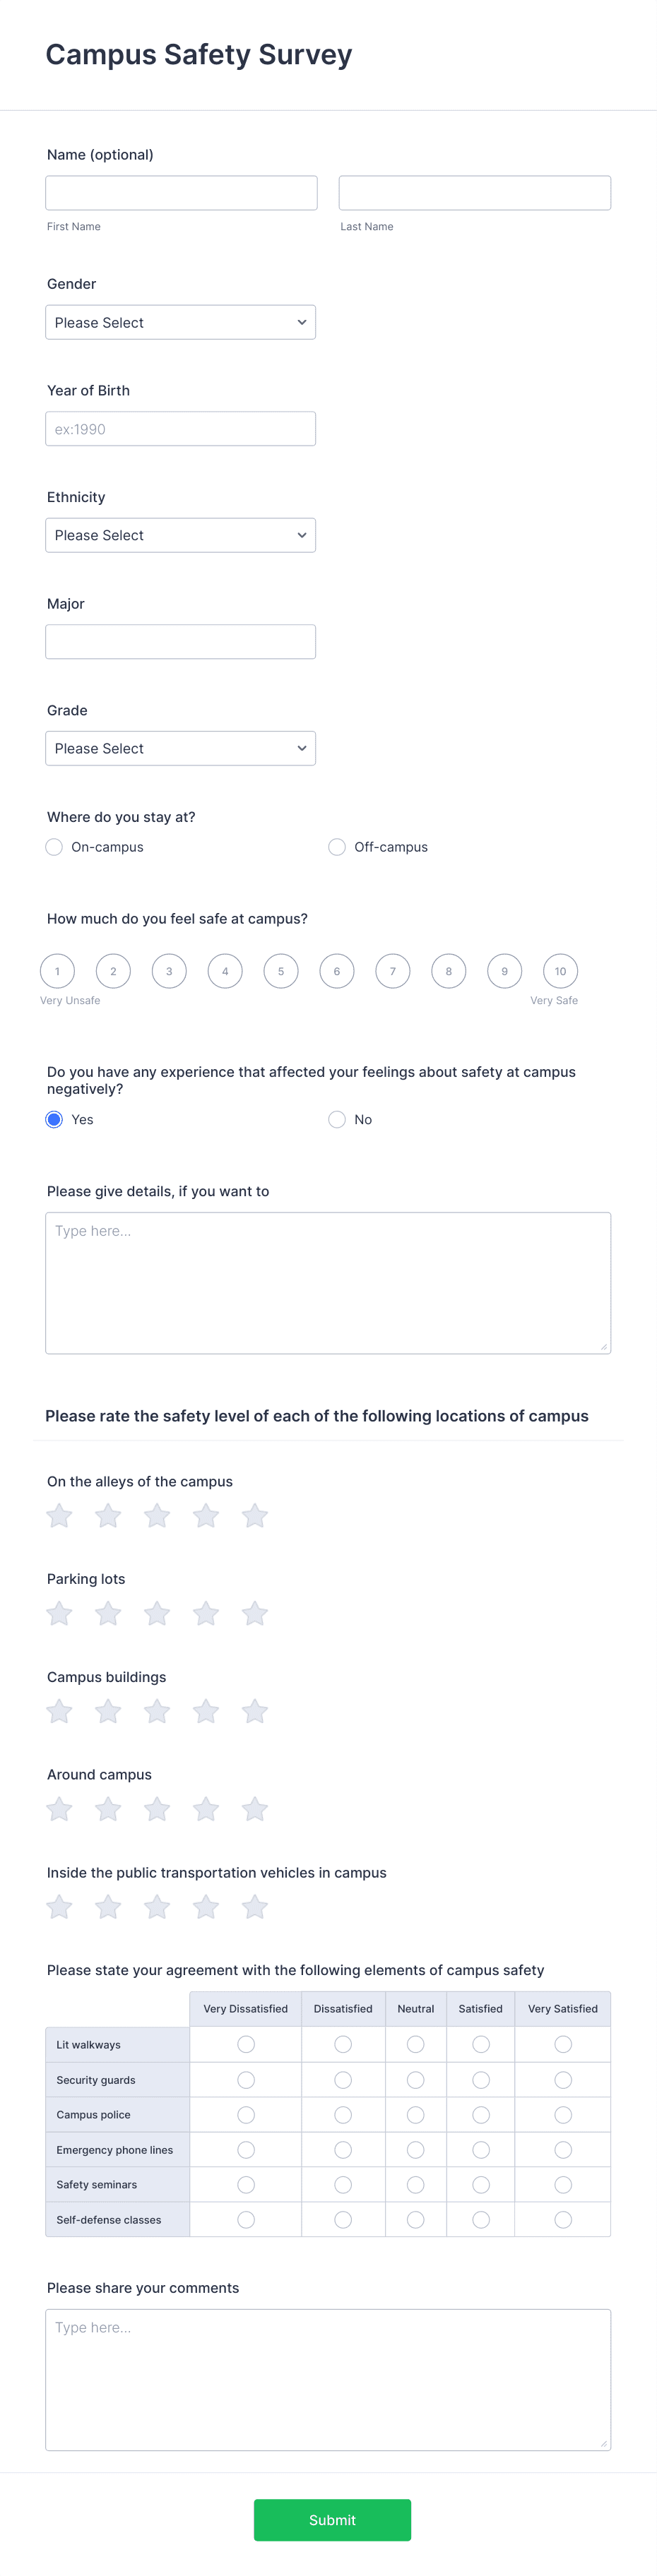The width and height of the screenshot is (657, 2576).
Task: Open the Grade dropdown
Action: click(180, 747)
